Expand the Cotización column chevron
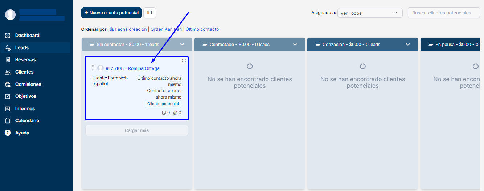Screen dimensions: 484x191 point(408,45)
